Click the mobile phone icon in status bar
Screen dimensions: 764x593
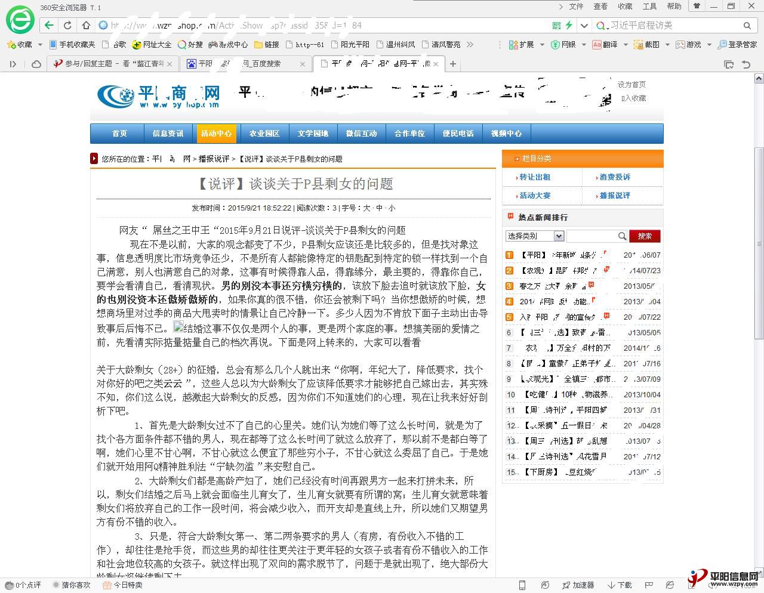522,585
